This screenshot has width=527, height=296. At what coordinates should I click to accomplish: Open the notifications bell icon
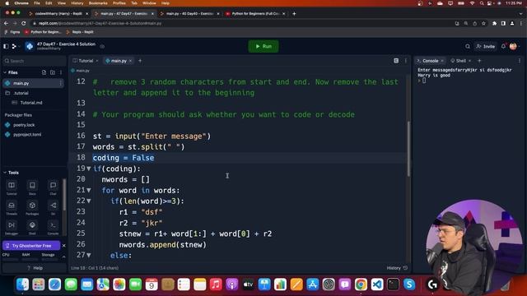503,46
